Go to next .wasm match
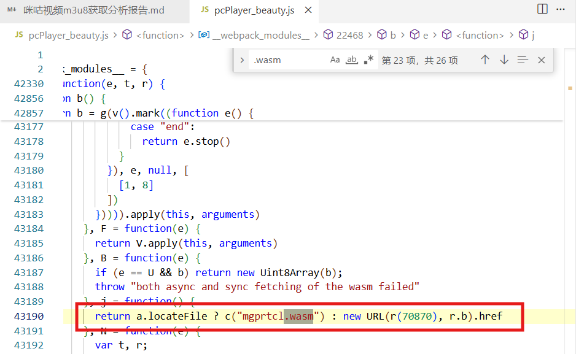This screenshot has height=354, width=576. pos(504,60)
